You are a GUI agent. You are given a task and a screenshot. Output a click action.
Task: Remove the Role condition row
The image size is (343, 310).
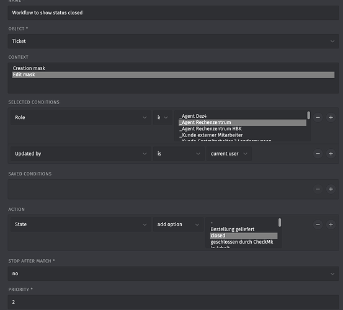pos(318,117)
